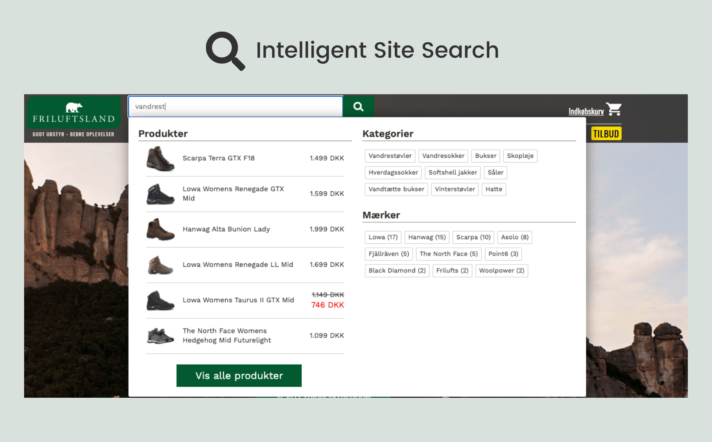The height and width of the screenshot is (442, 712).
Task: Select the Vandrestøvler category chip
Action: click(x=390, y=156)
